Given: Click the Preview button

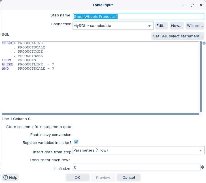Looking at the screenshot, I should pos(103,178).
